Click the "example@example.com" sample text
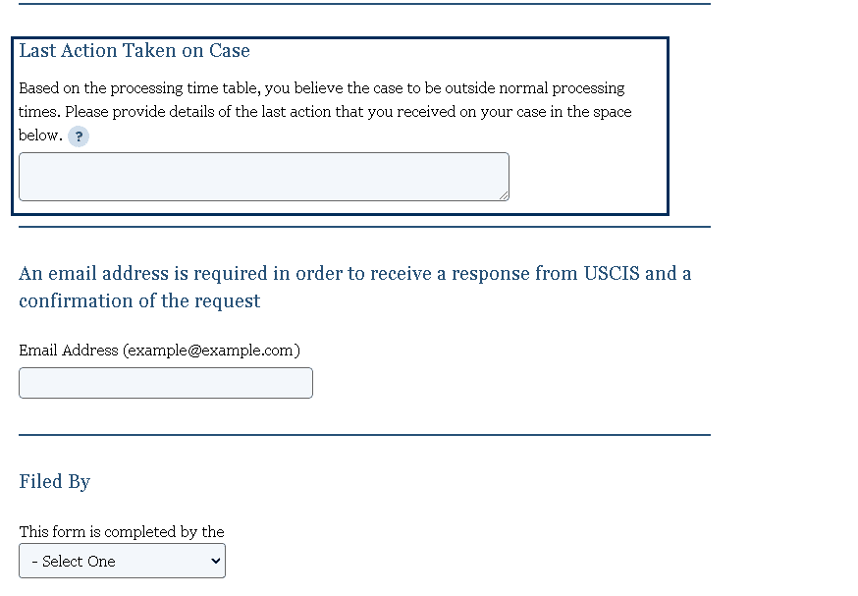Viewport: 858px width, 596px height. coord(211,351)
